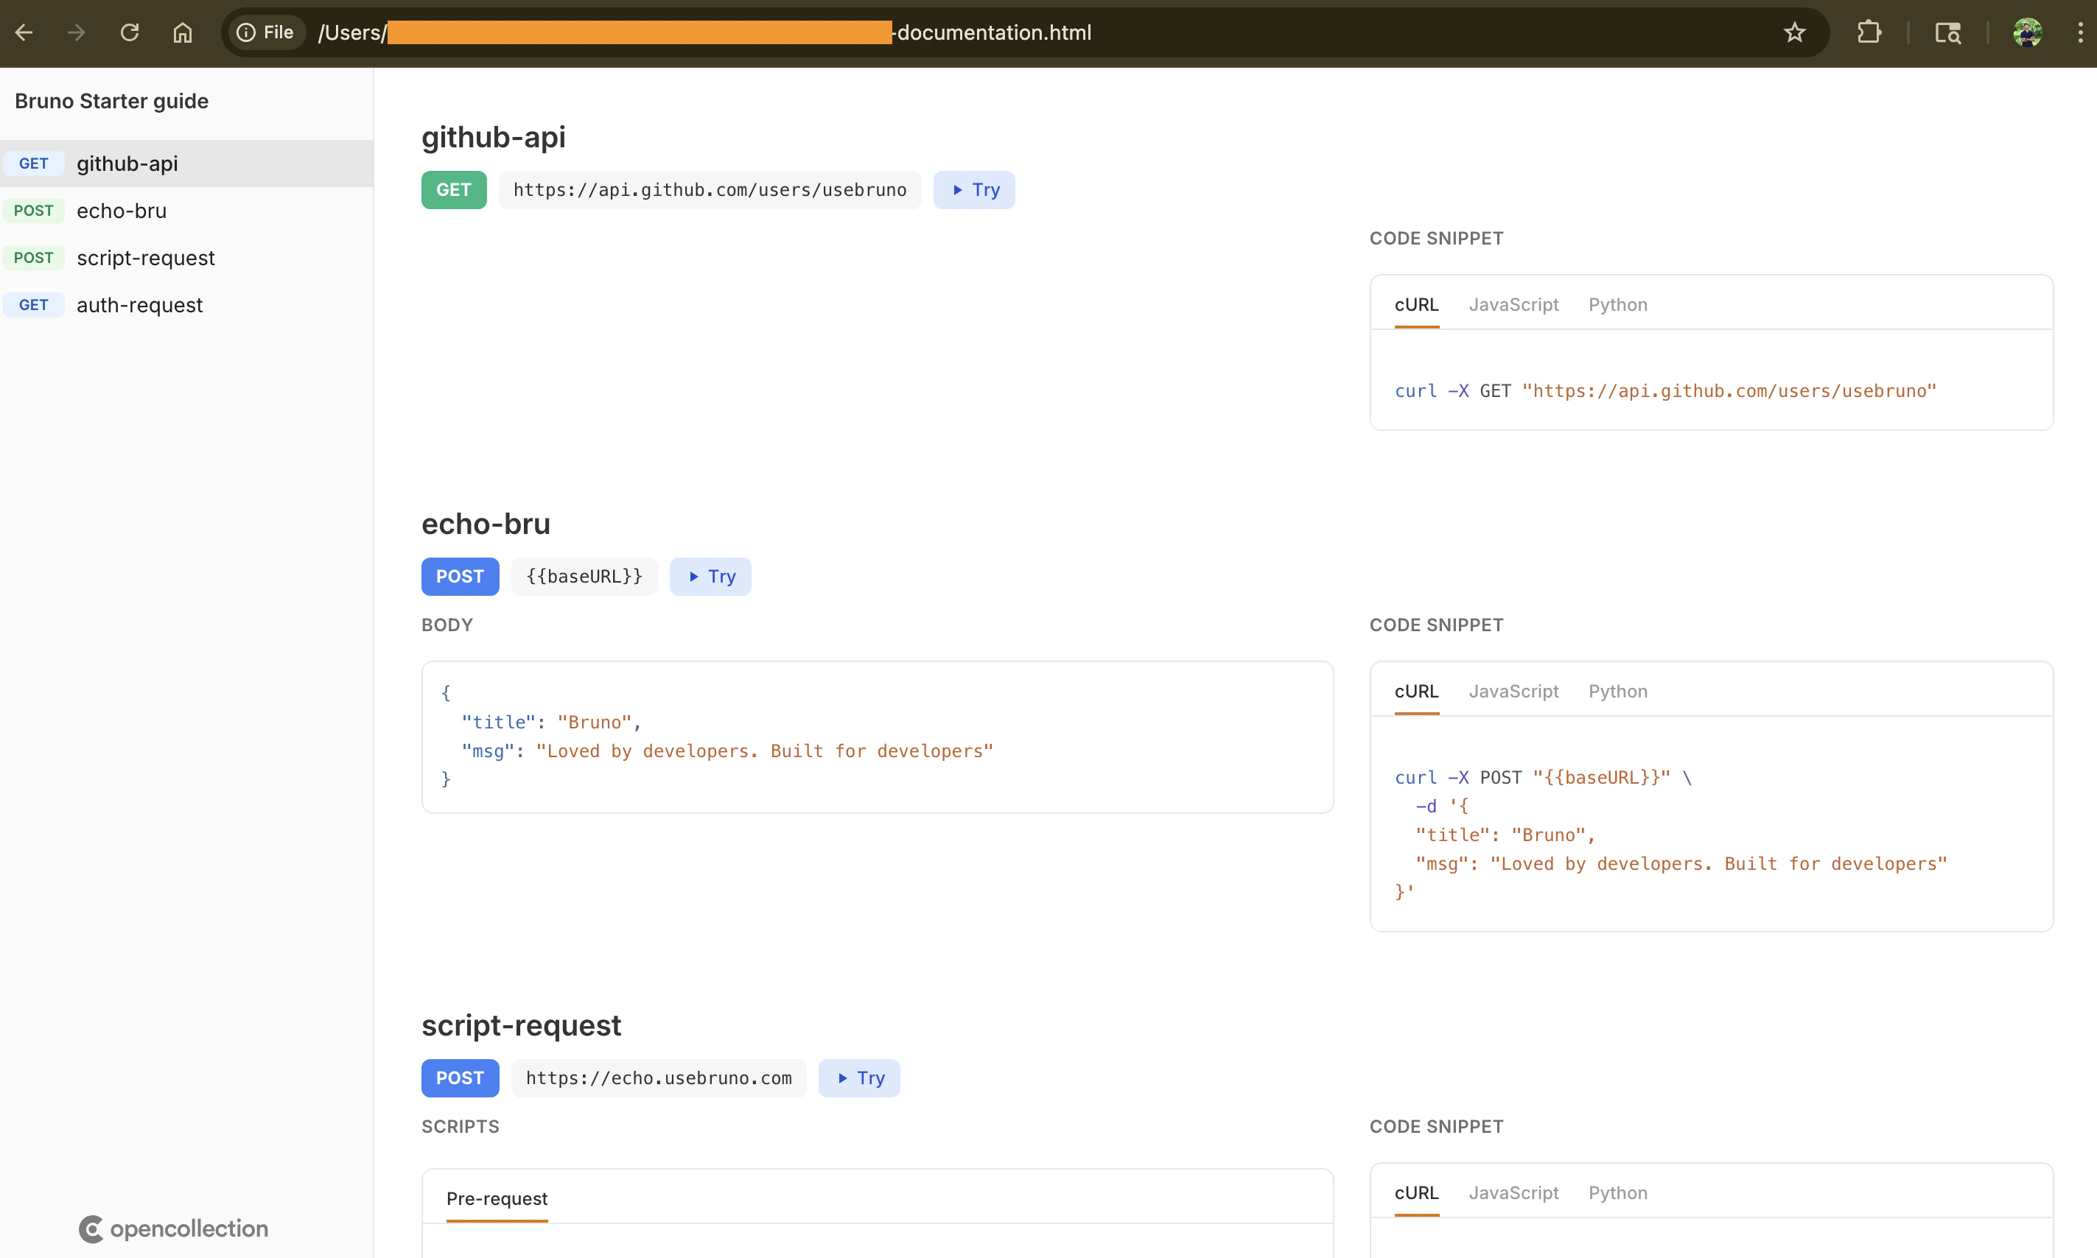Viewport: 2097px width, 1258px height.
Task: Open the browser three-dot menu
Action: pos(2080,32)
